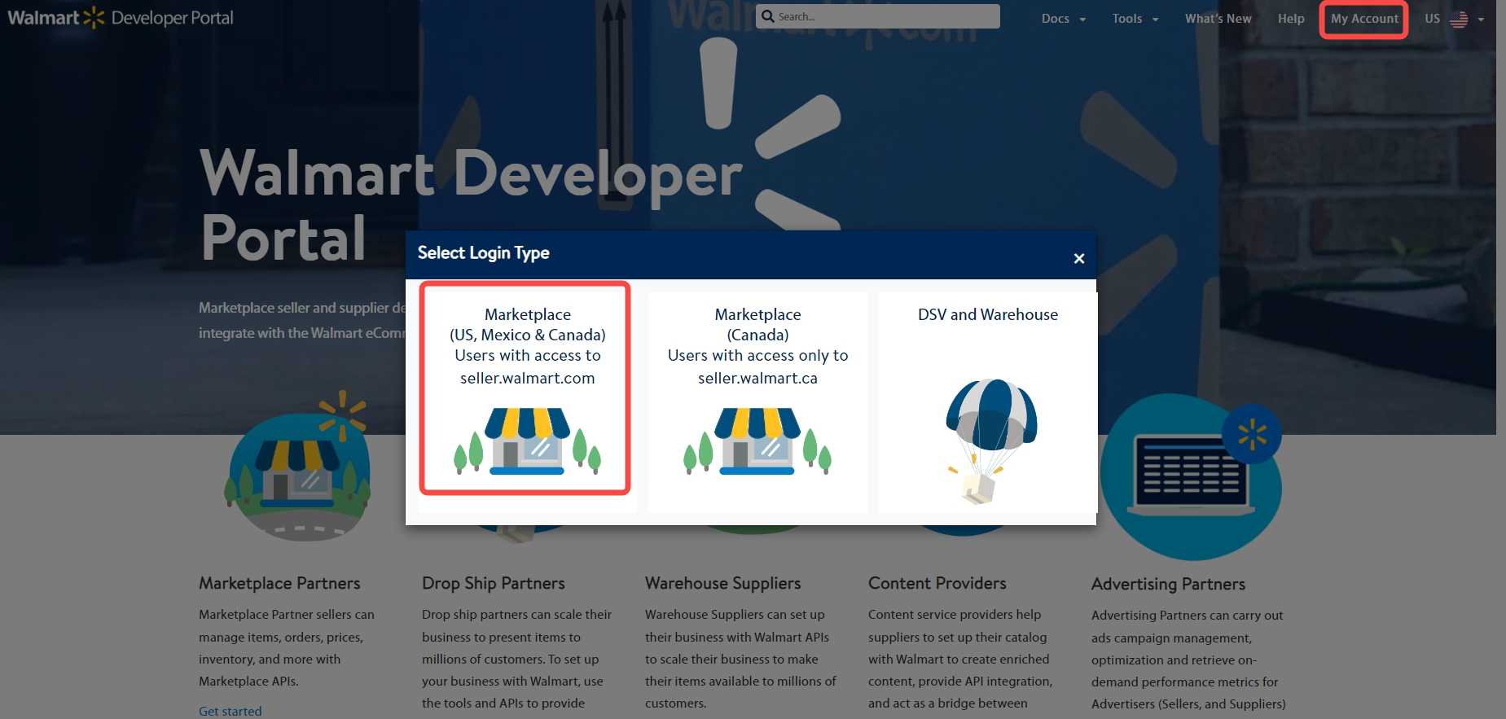The image size is (1506, 719).
Task: Click the Select Login Type dialog title
Action: (484, 253)
